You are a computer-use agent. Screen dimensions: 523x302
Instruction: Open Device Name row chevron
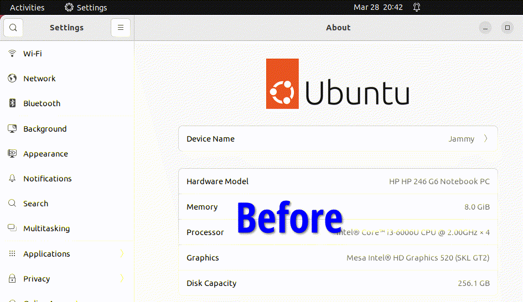486,138
